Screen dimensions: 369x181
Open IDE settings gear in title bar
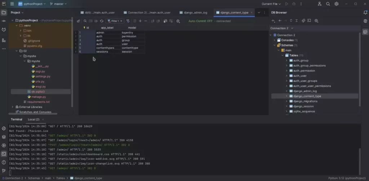coord(337,4)
